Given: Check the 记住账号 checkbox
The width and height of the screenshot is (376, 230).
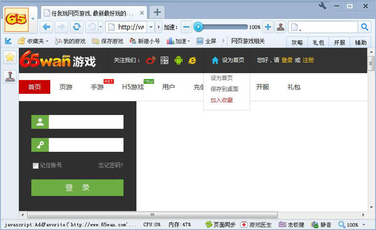Looking at the screenshot, I should click(36, 166).
